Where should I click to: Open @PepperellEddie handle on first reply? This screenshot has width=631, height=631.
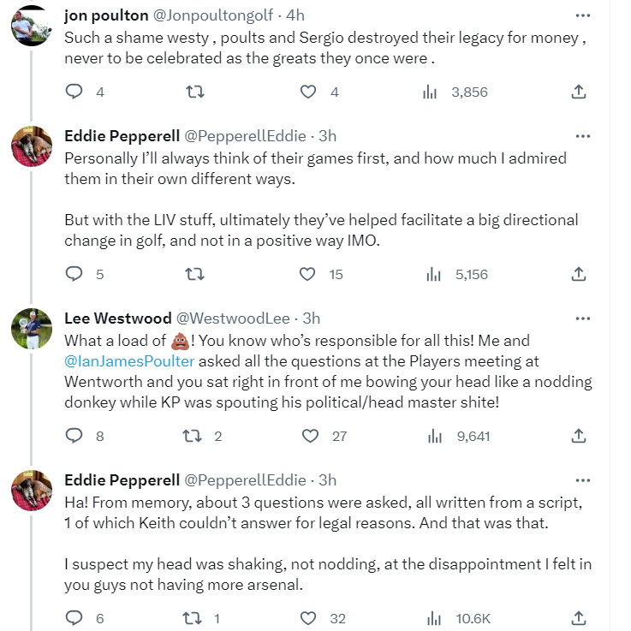tap(246, 135)
